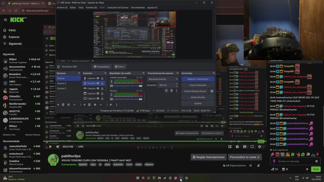This screenshot has height=182, width=324.
Task: Click Detener Transmisión button
Action: point(198,79)
